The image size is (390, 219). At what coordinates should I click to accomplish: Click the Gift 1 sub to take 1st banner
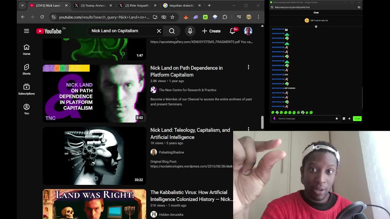[x=316, y=20]
